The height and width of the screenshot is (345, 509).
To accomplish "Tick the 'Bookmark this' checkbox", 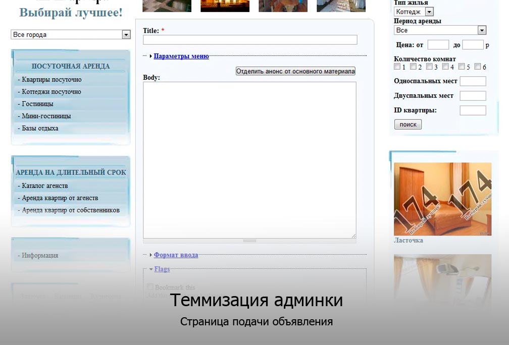I will pos(150,286).
